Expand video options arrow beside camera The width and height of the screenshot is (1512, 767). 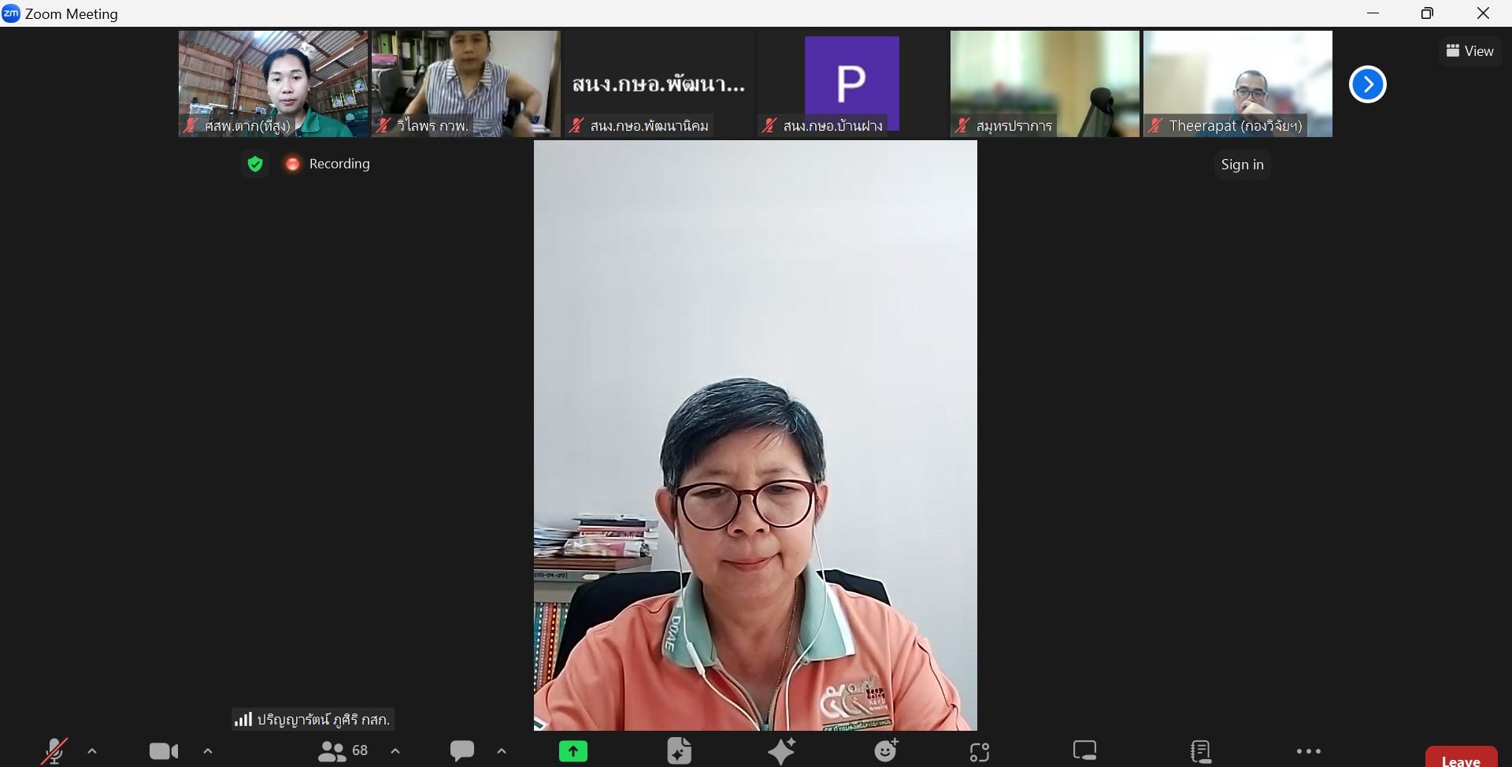(208, 751)
